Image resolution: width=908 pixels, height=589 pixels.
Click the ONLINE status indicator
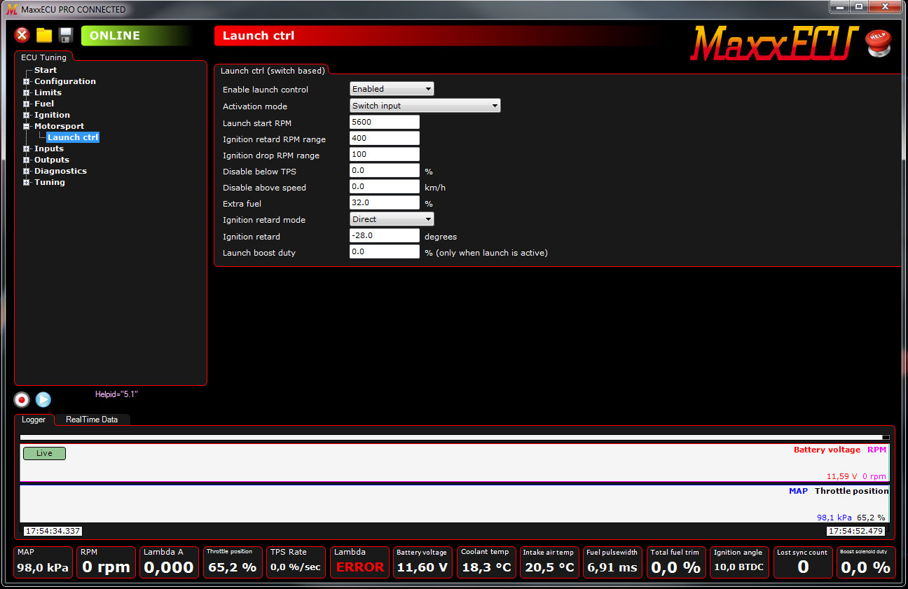[137, 36]
